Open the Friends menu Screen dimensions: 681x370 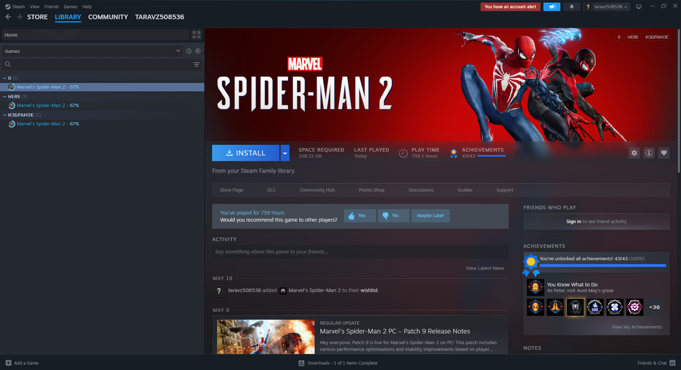pyautogui.click(x=52, y=7)
